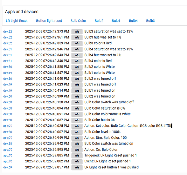Open dev:49 link on Bulb1 was turned off row

point(8,84)
